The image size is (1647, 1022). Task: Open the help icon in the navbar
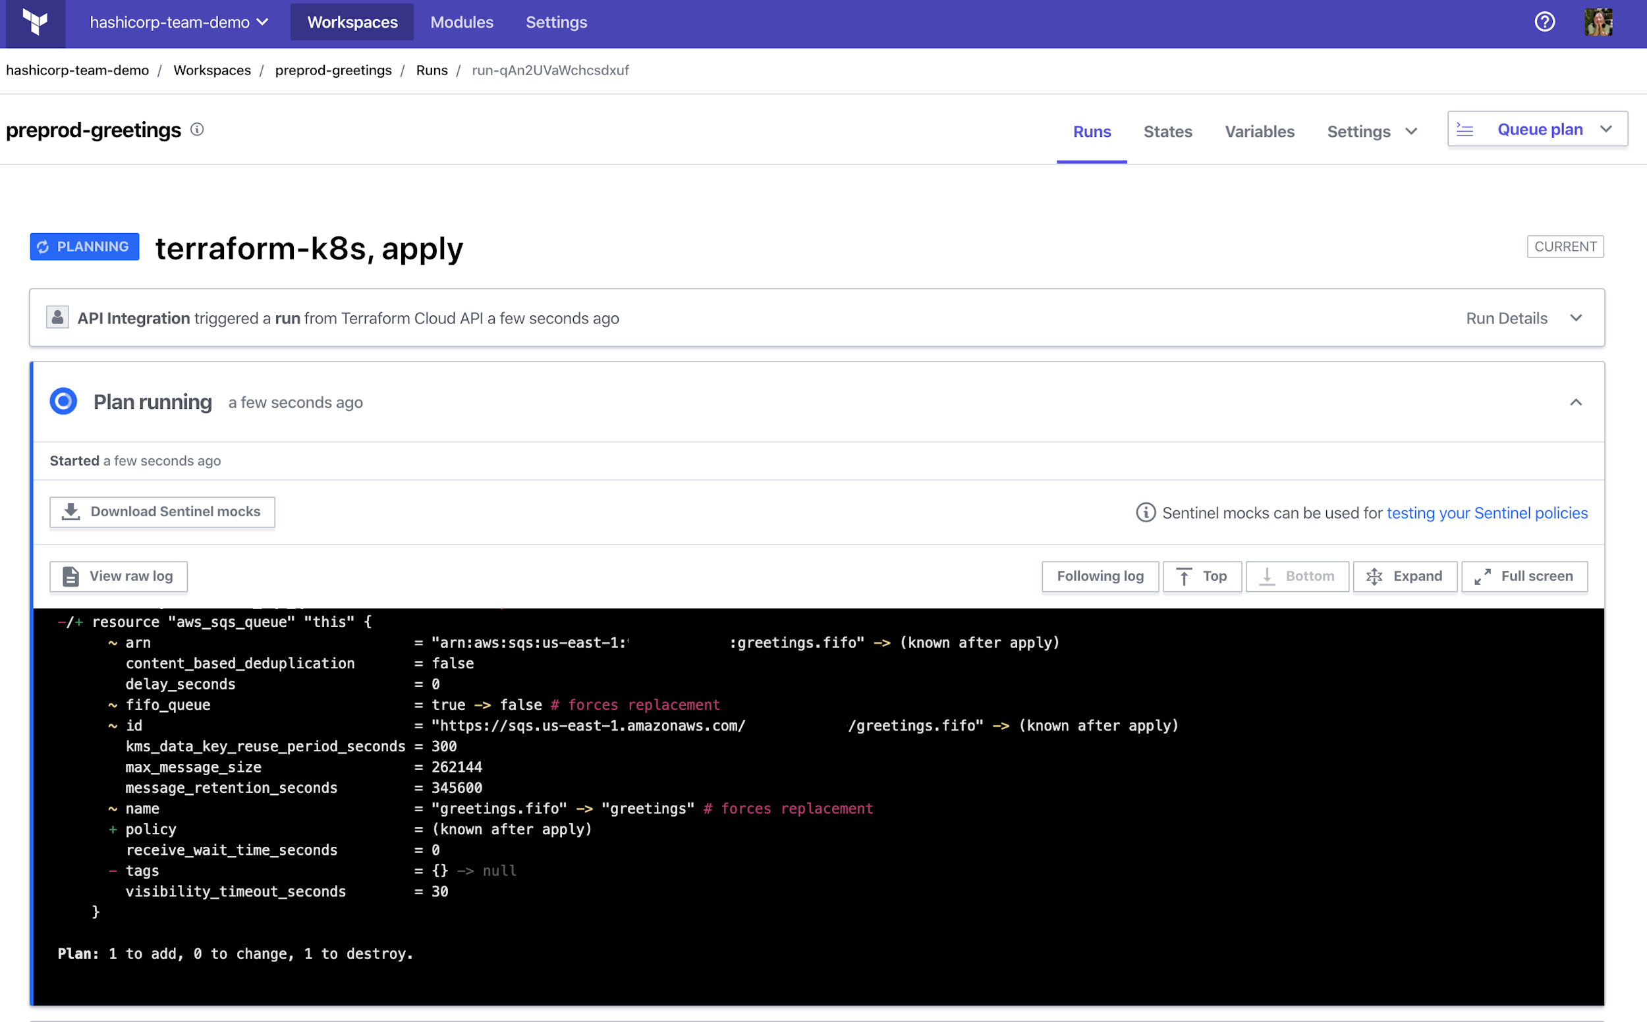click(x=1545, y=21)
